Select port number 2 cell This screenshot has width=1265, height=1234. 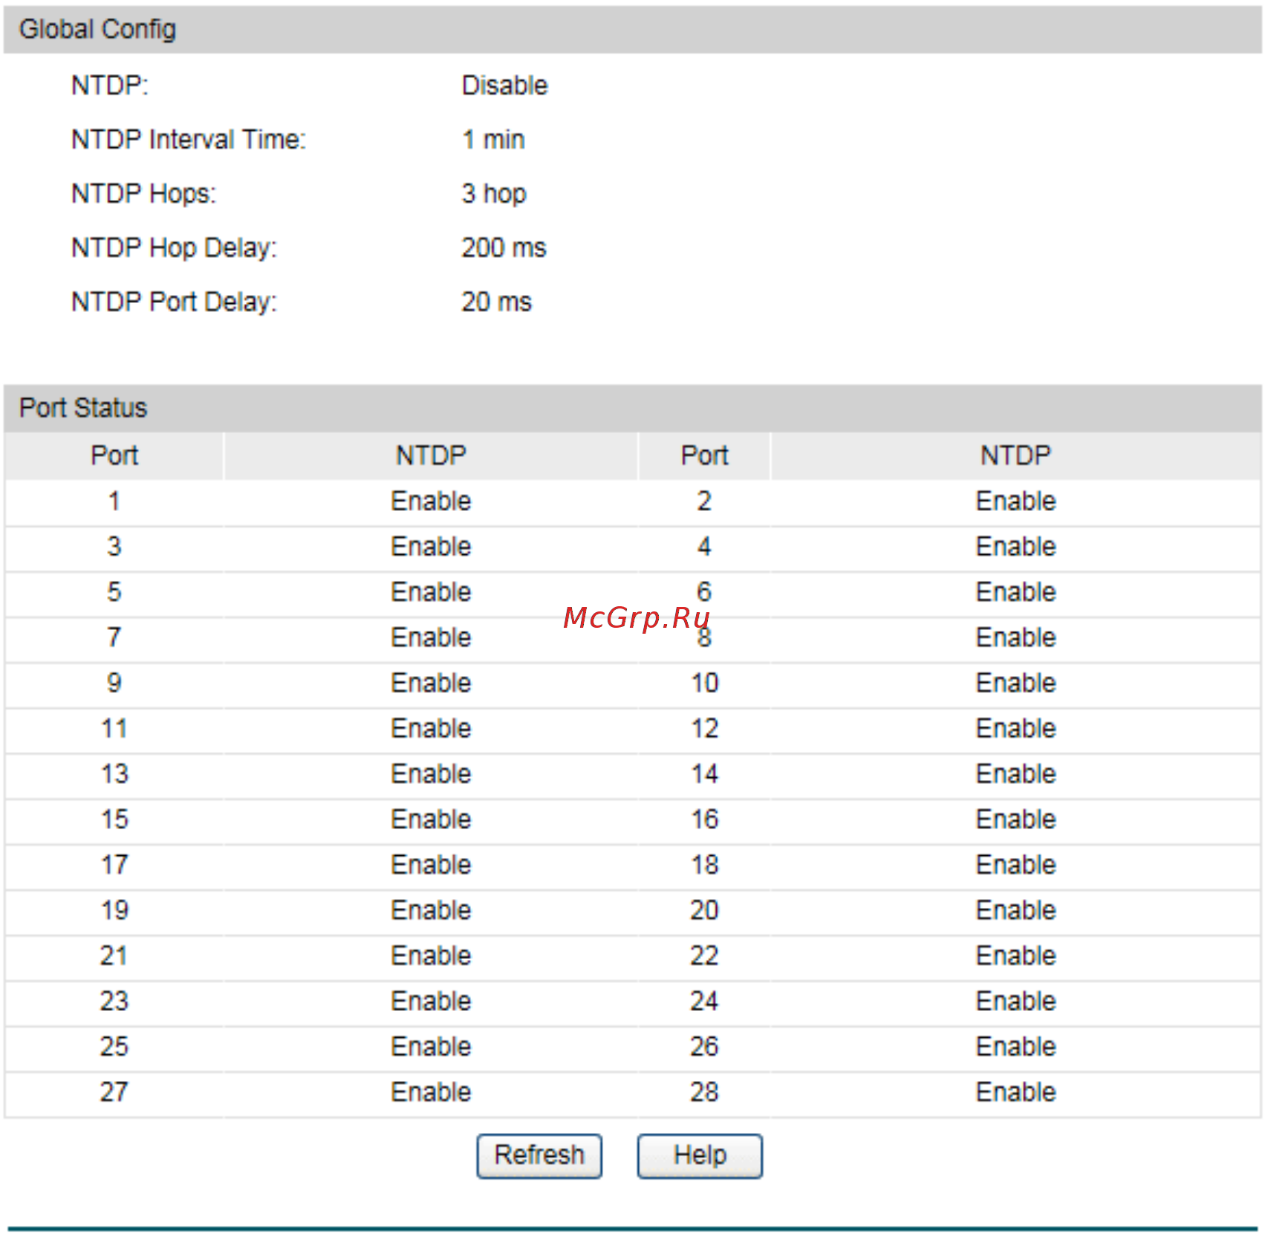(704, 501)
